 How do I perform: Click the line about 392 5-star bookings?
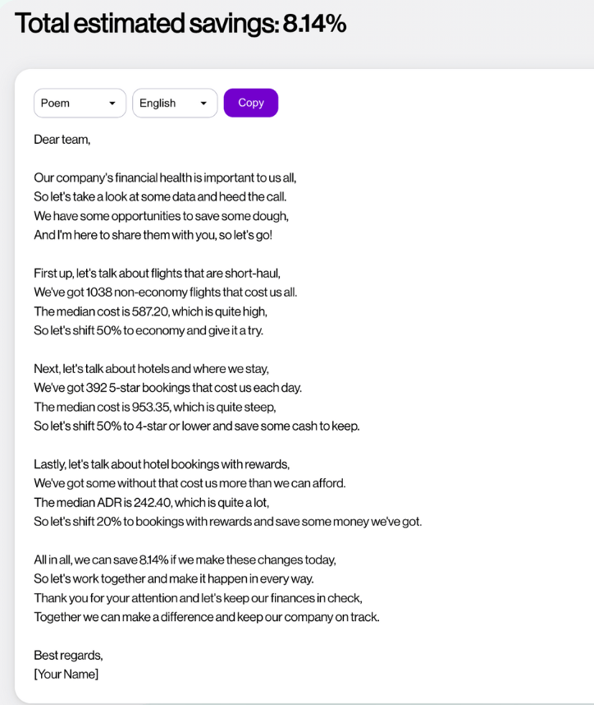point(167,387)
